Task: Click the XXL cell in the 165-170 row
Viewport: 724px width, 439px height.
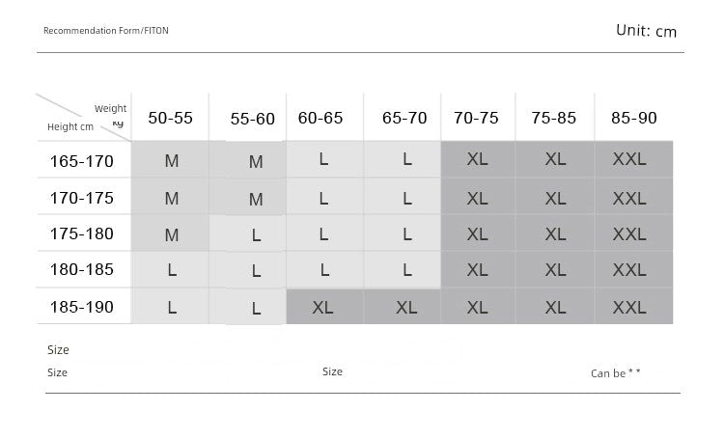Action: click(629, 159)
